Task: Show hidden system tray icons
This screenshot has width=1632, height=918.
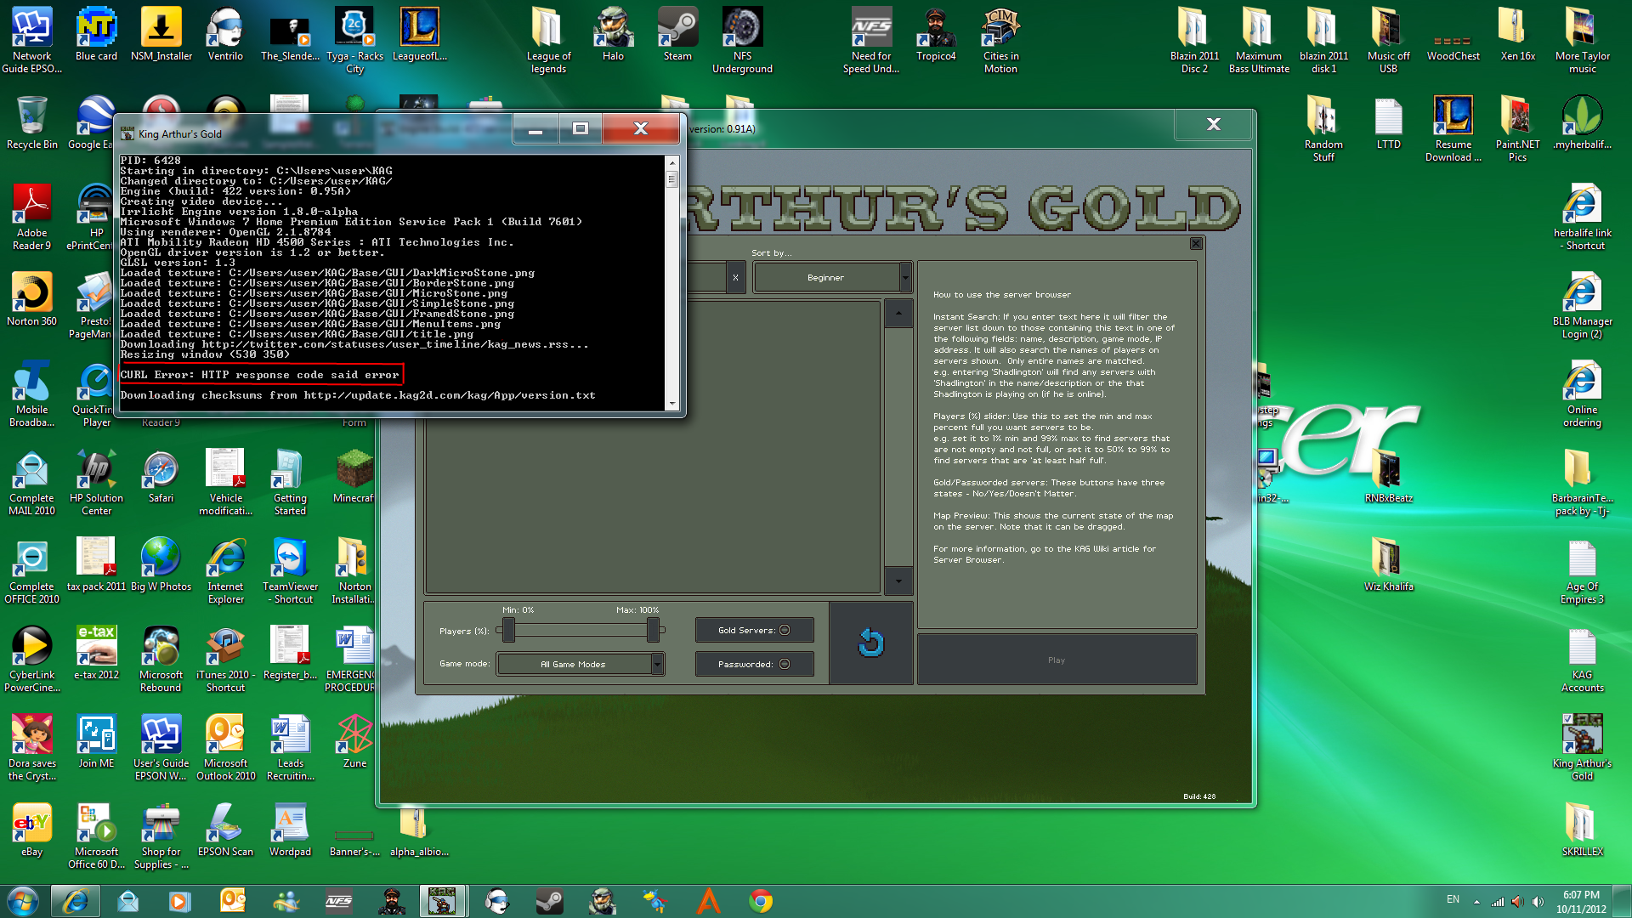Action: pyautogui.click(x=1476, y=902)
